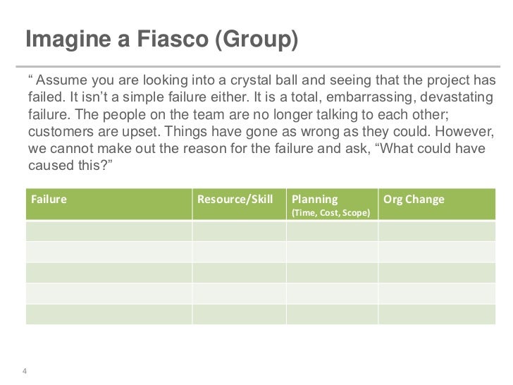Select the 'Planning' column header
The width and height of the screenshot is (513, 385).
[314, 200]
